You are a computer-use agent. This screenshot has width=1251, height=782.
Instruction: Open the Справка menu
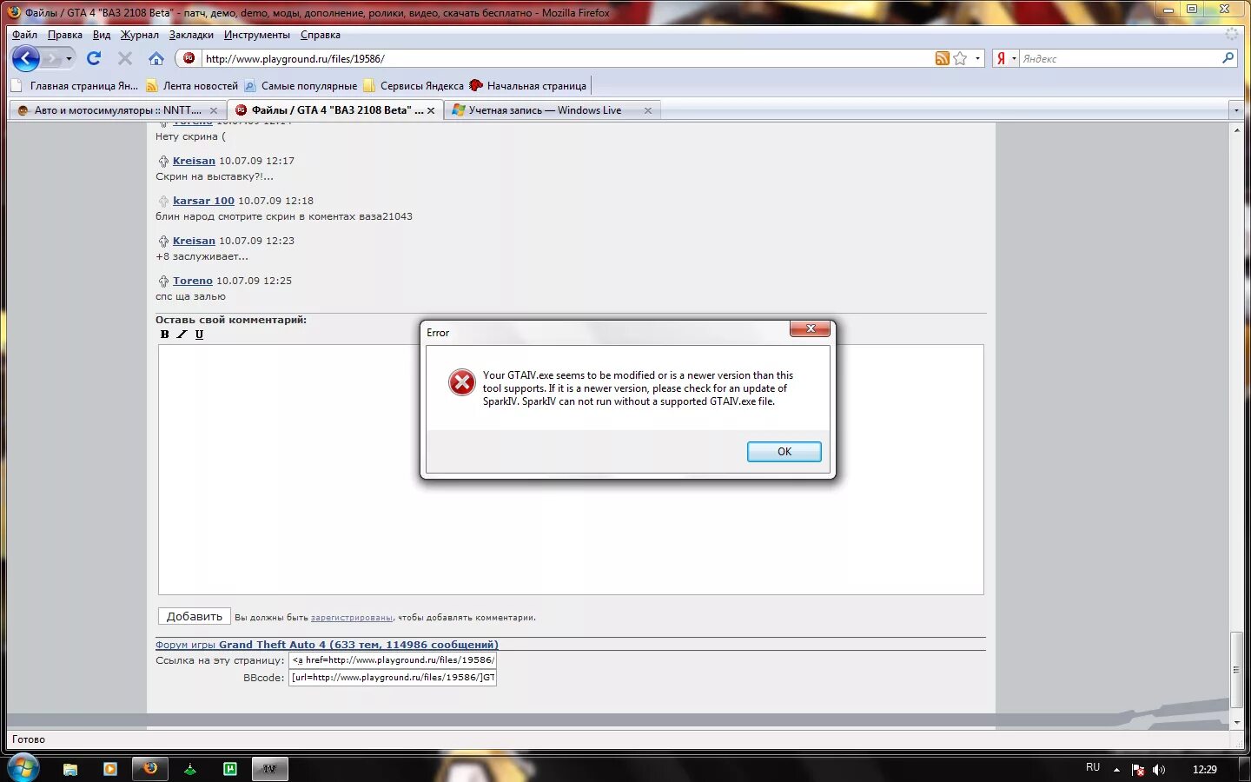(321, 35)
